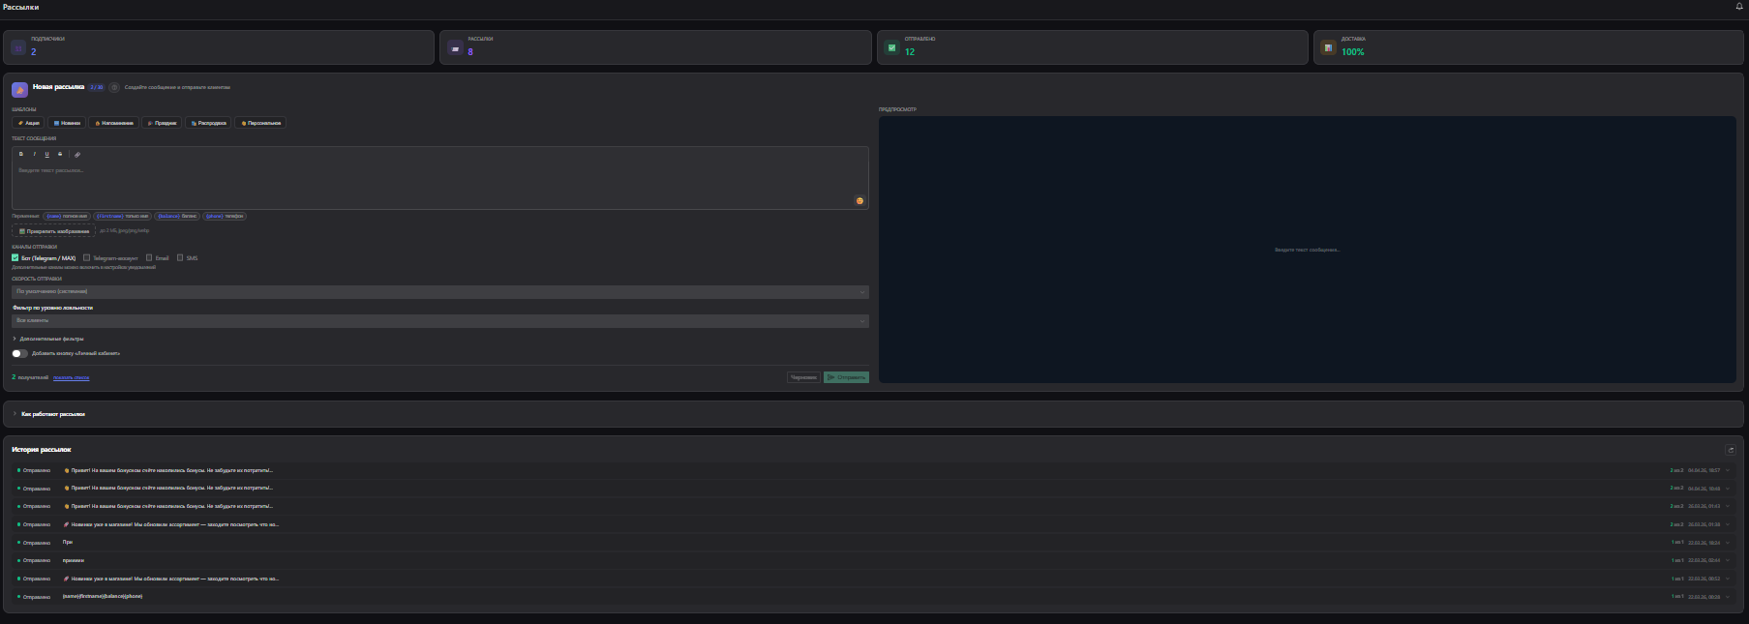This screenshot has height=624, width=1749.
Task: Open the loyalty level filter dropdown
Action: 439,321
